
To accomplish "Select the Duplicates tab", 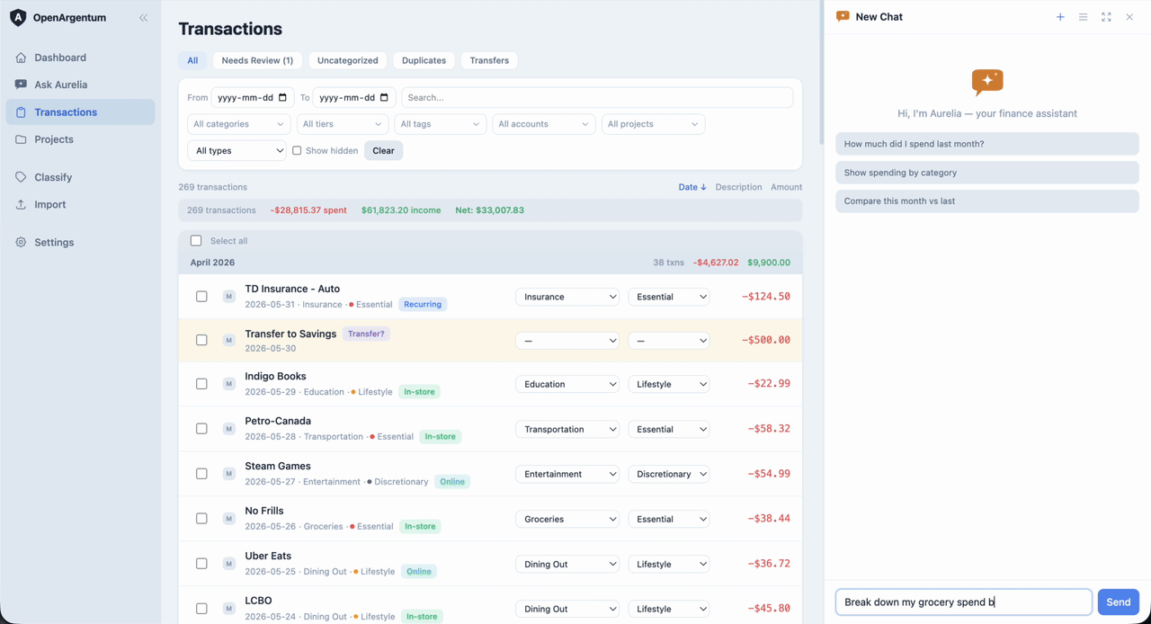I will 424,60.
